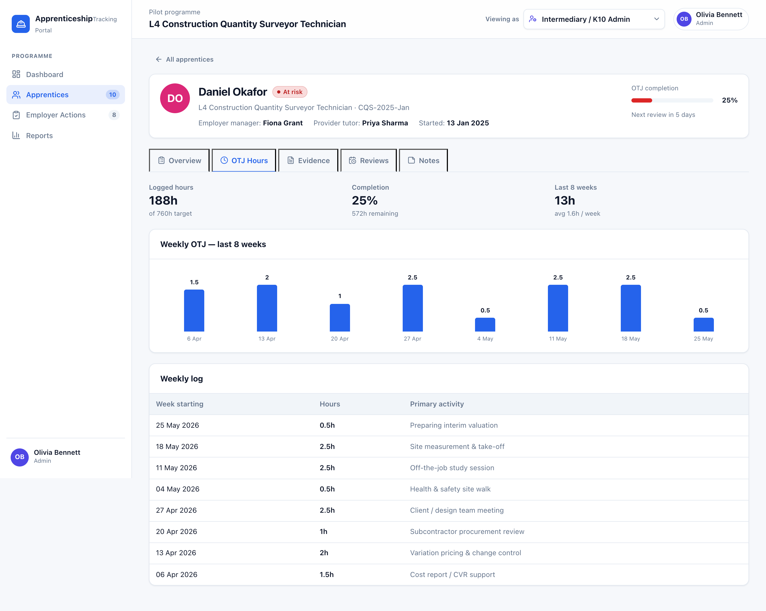Open Olivia Bennett account menu in header
The width and height of the screenshot is (766, 611).
711,19
